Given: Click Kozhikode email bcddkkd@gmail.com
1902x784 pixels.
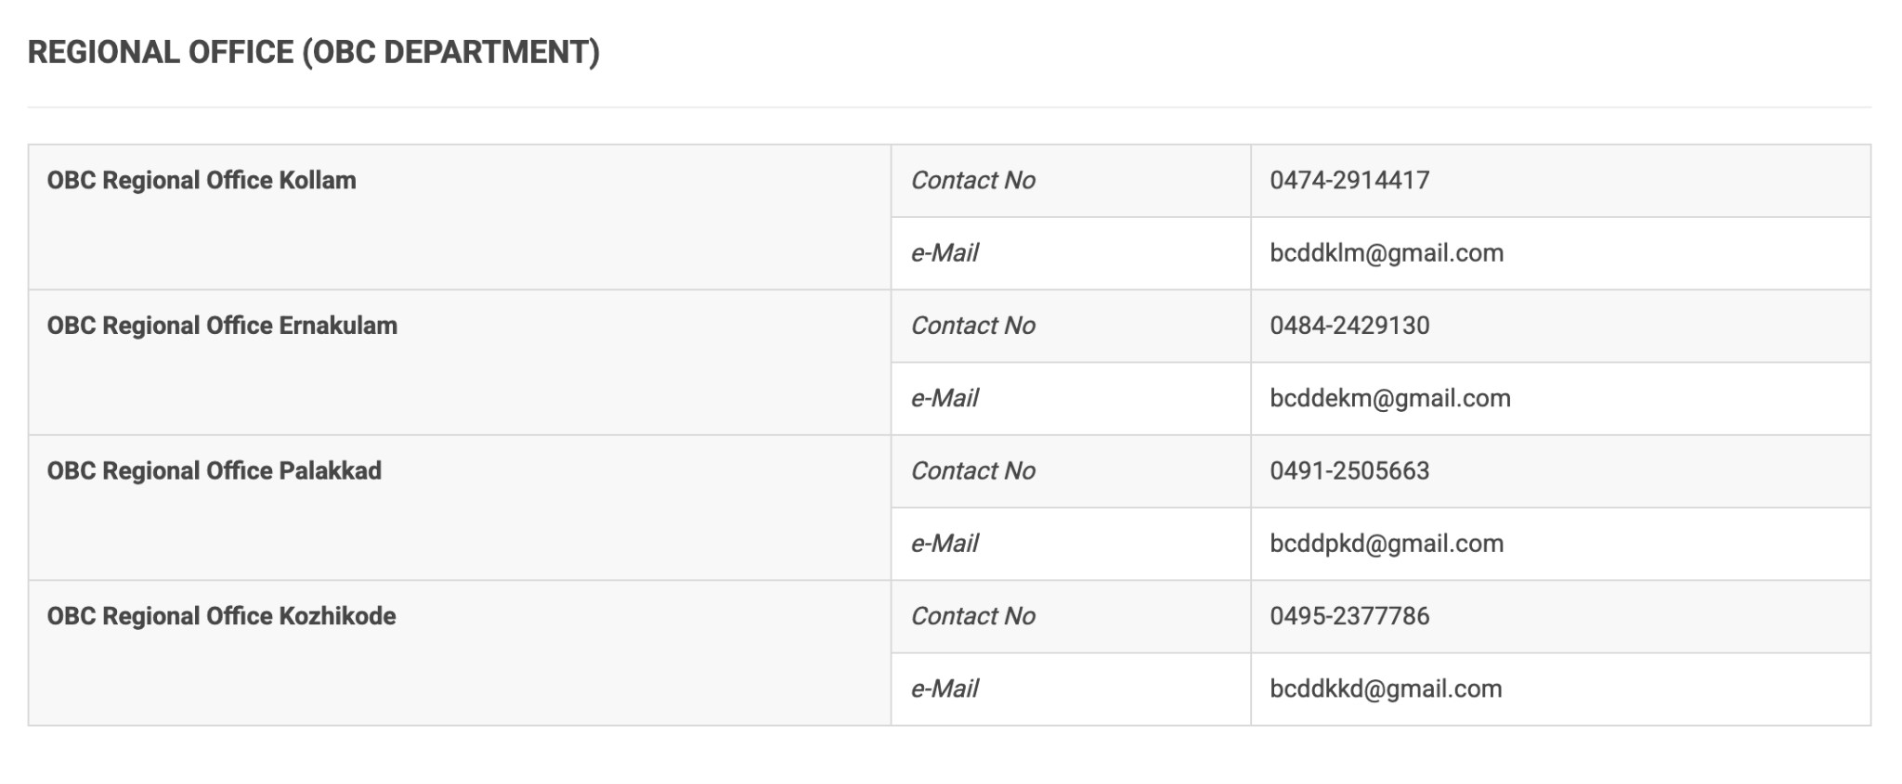Looking at the screenshot, I should pyautogui.click(x=1386, y=688).
